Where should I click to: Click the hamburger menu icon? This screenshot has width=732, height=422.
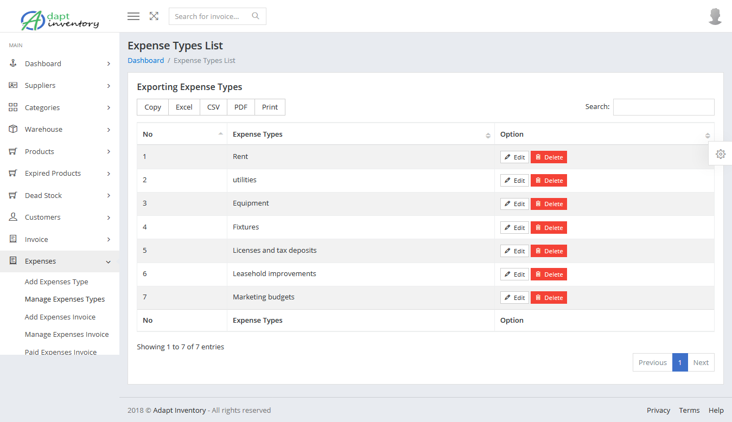click(x=133, y=16)
